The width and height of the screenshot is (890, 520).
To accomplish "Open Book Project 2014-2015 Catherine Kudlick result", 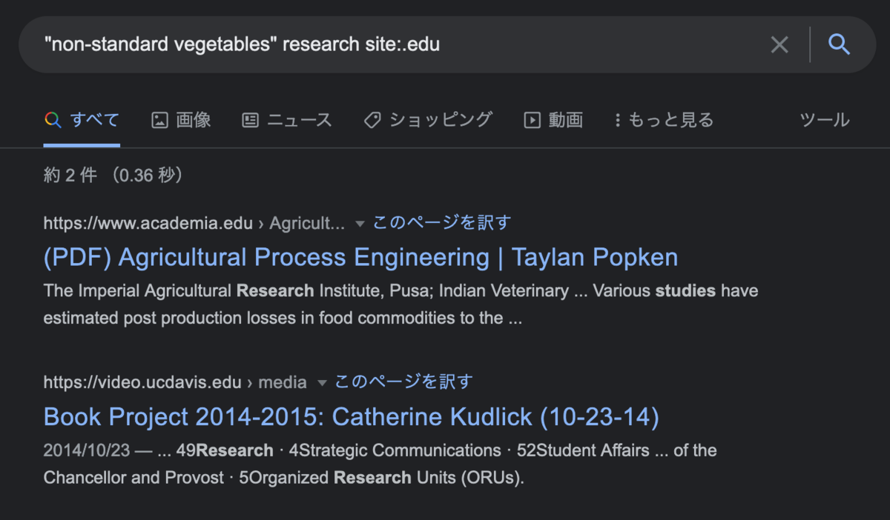I will click(x=351, y=417).
